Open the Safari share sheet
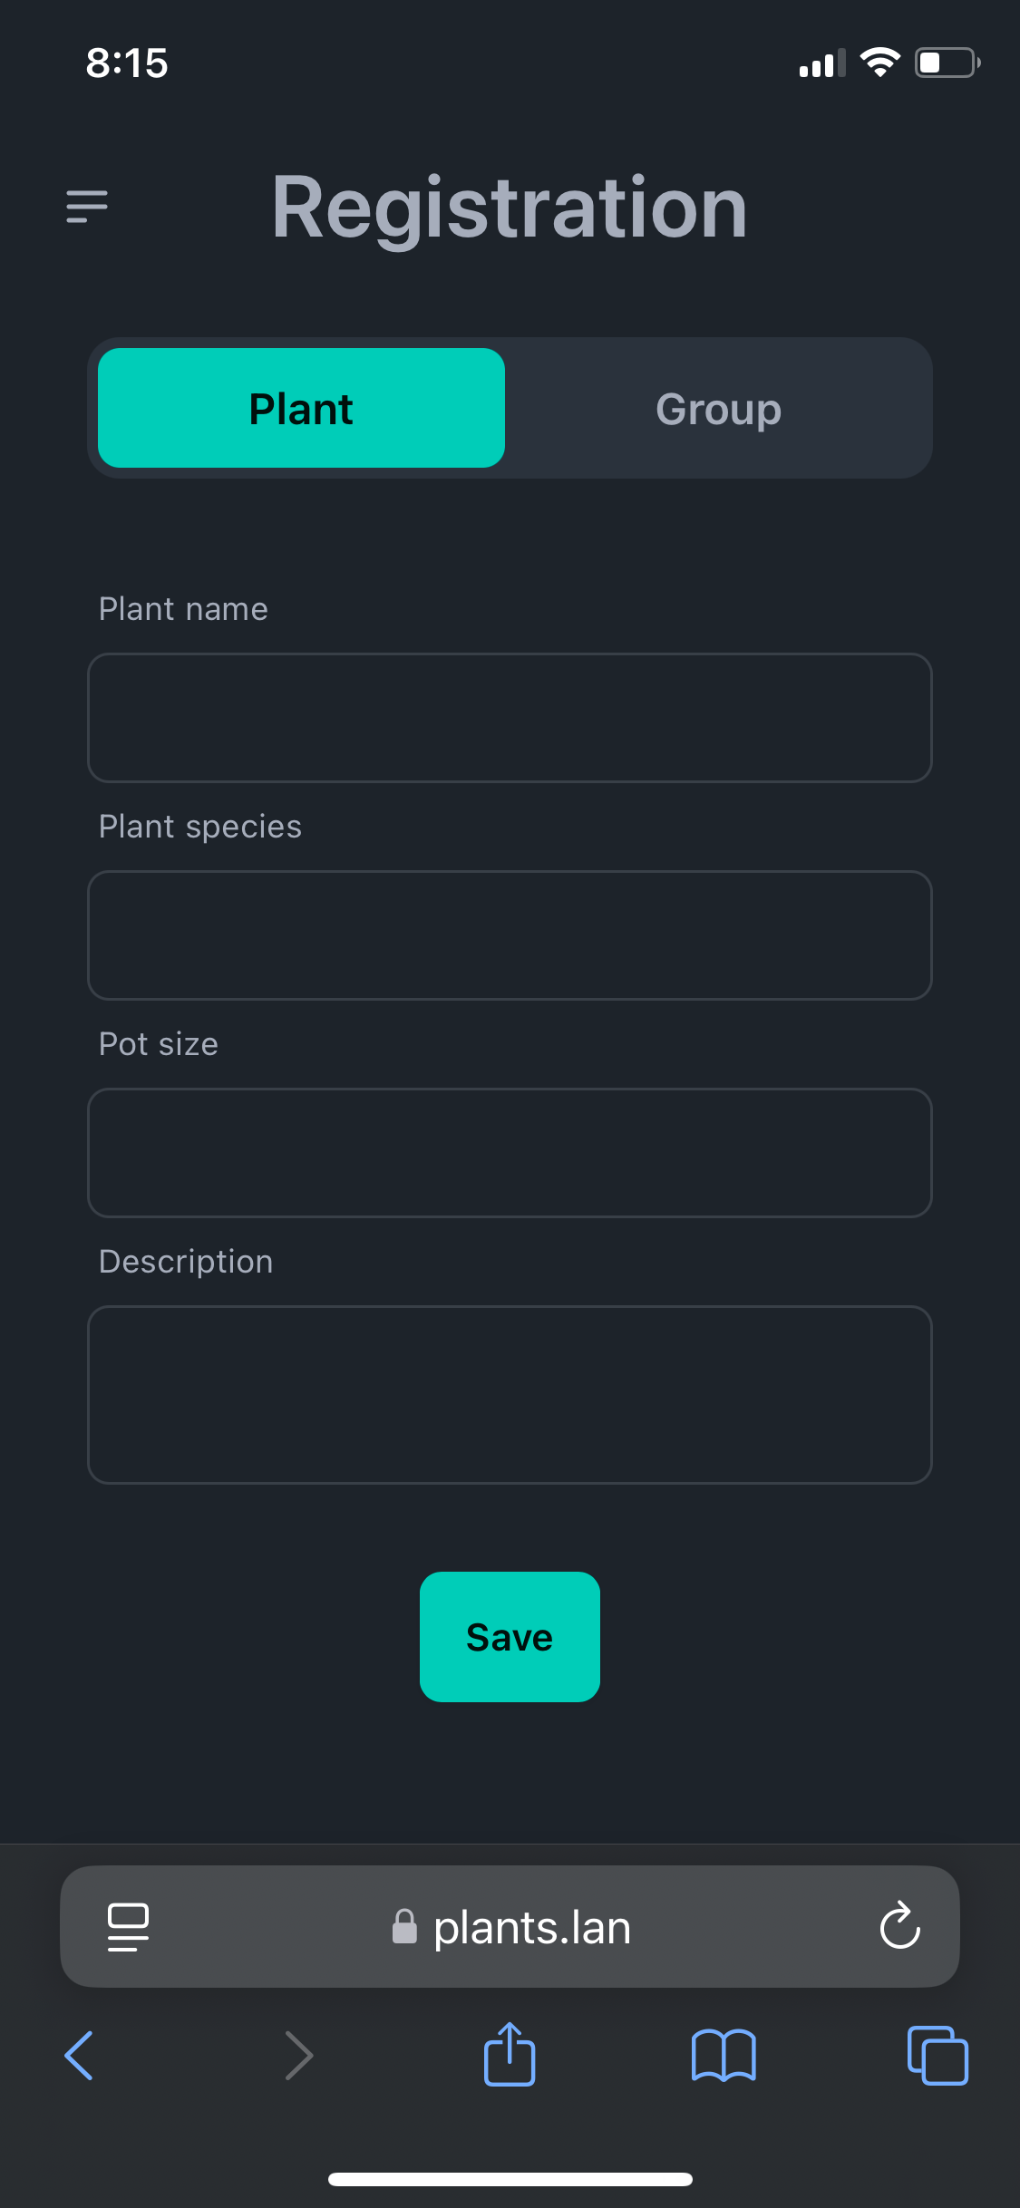Screen dimensions: 1020x2208 click(510, 2054)
